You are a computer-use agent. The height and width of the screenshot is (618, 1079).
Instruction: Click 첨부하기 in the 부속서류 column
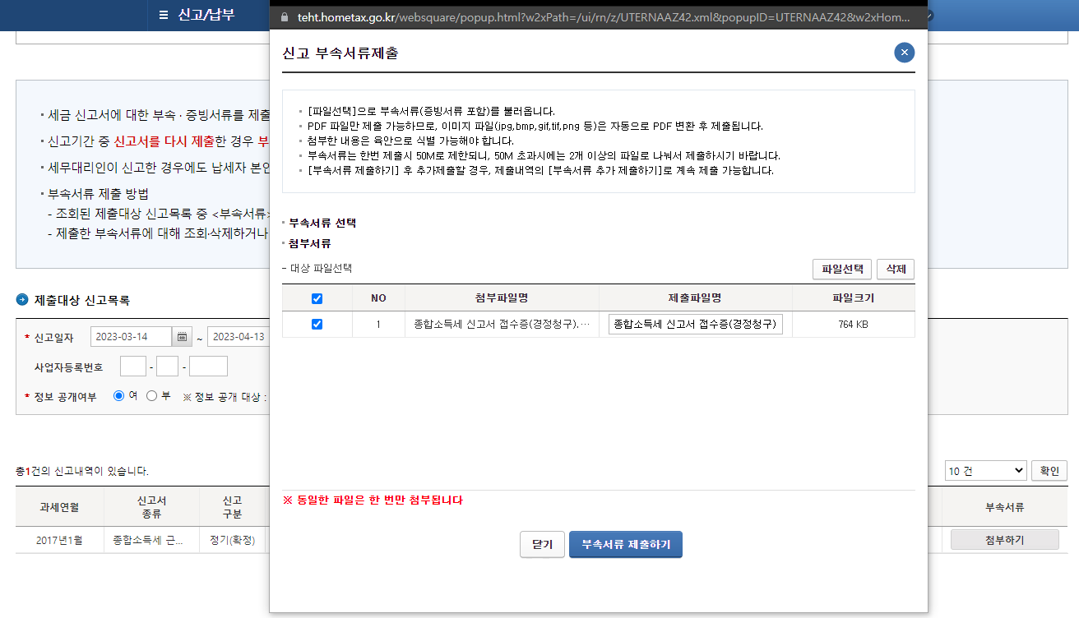[1004, 538]
